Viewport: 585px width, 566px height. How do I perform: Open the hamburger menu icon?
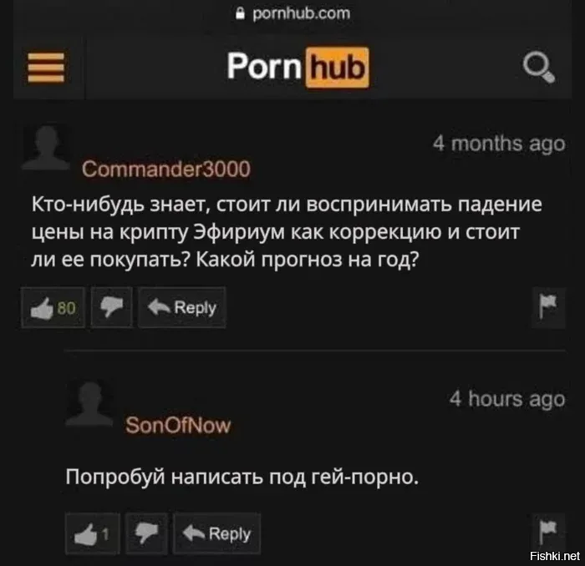pyautogui.click(x=46, y=68)
